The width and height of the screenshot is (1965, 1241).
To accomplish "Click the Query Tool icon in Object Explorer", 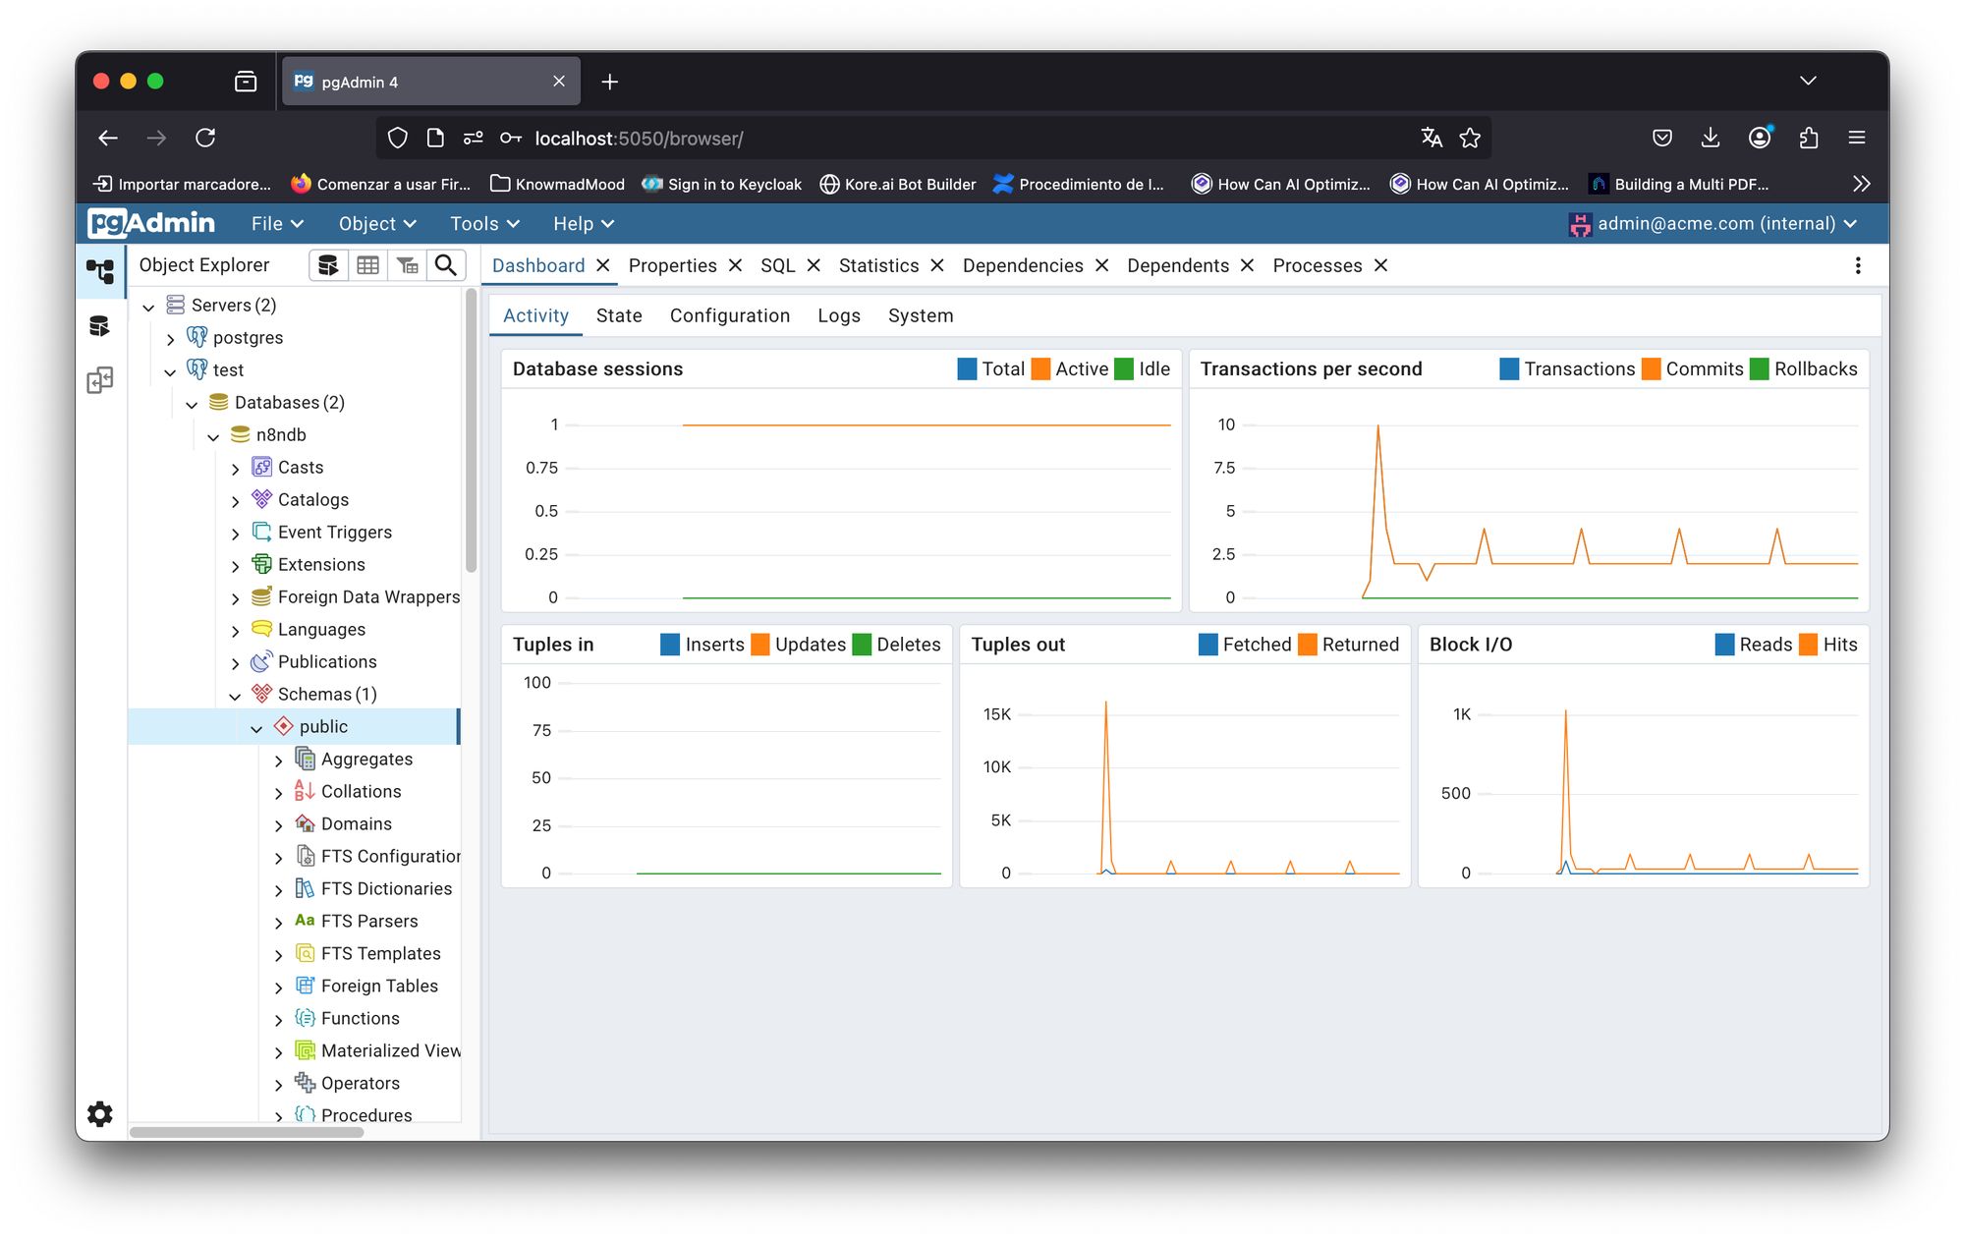I will 328,265.
